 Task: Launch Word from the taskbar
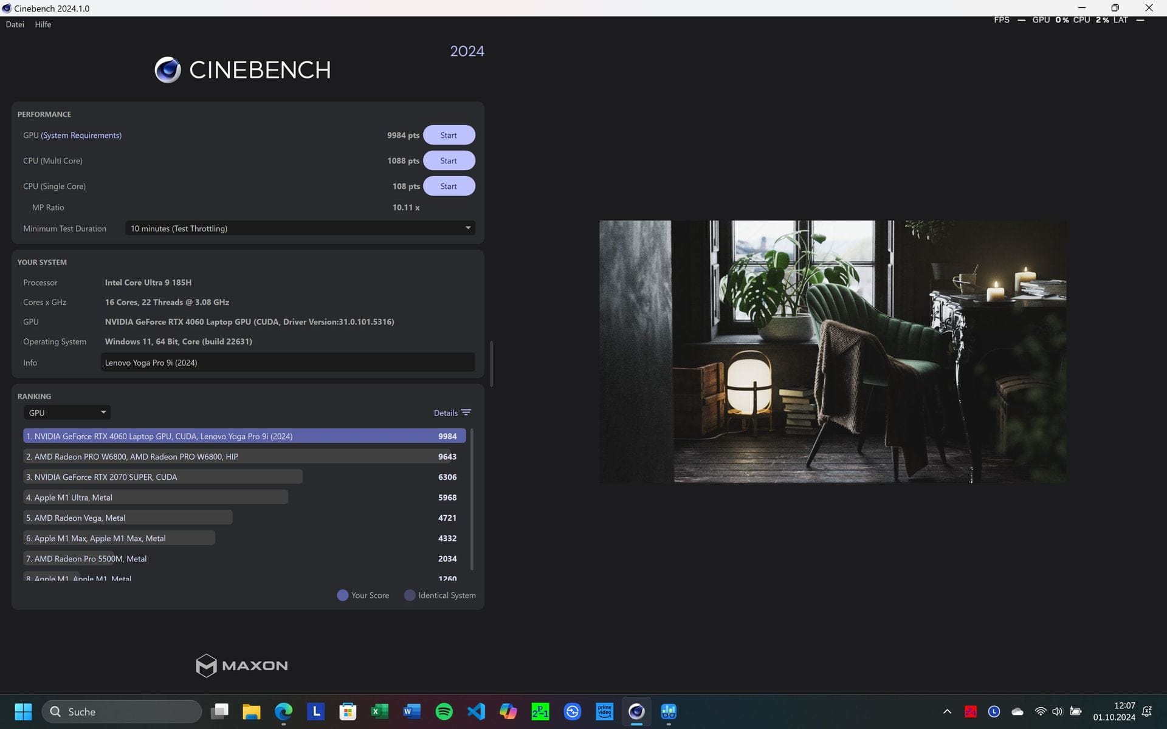(412, 711)
